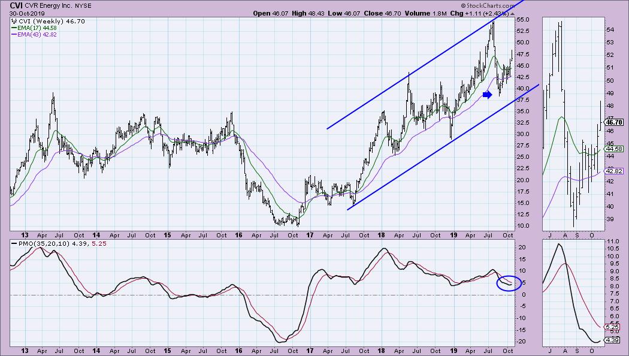Click the CVI ticker symbol in the header
This screenshot has height=356, width=629.
click(x=15, y=5)
